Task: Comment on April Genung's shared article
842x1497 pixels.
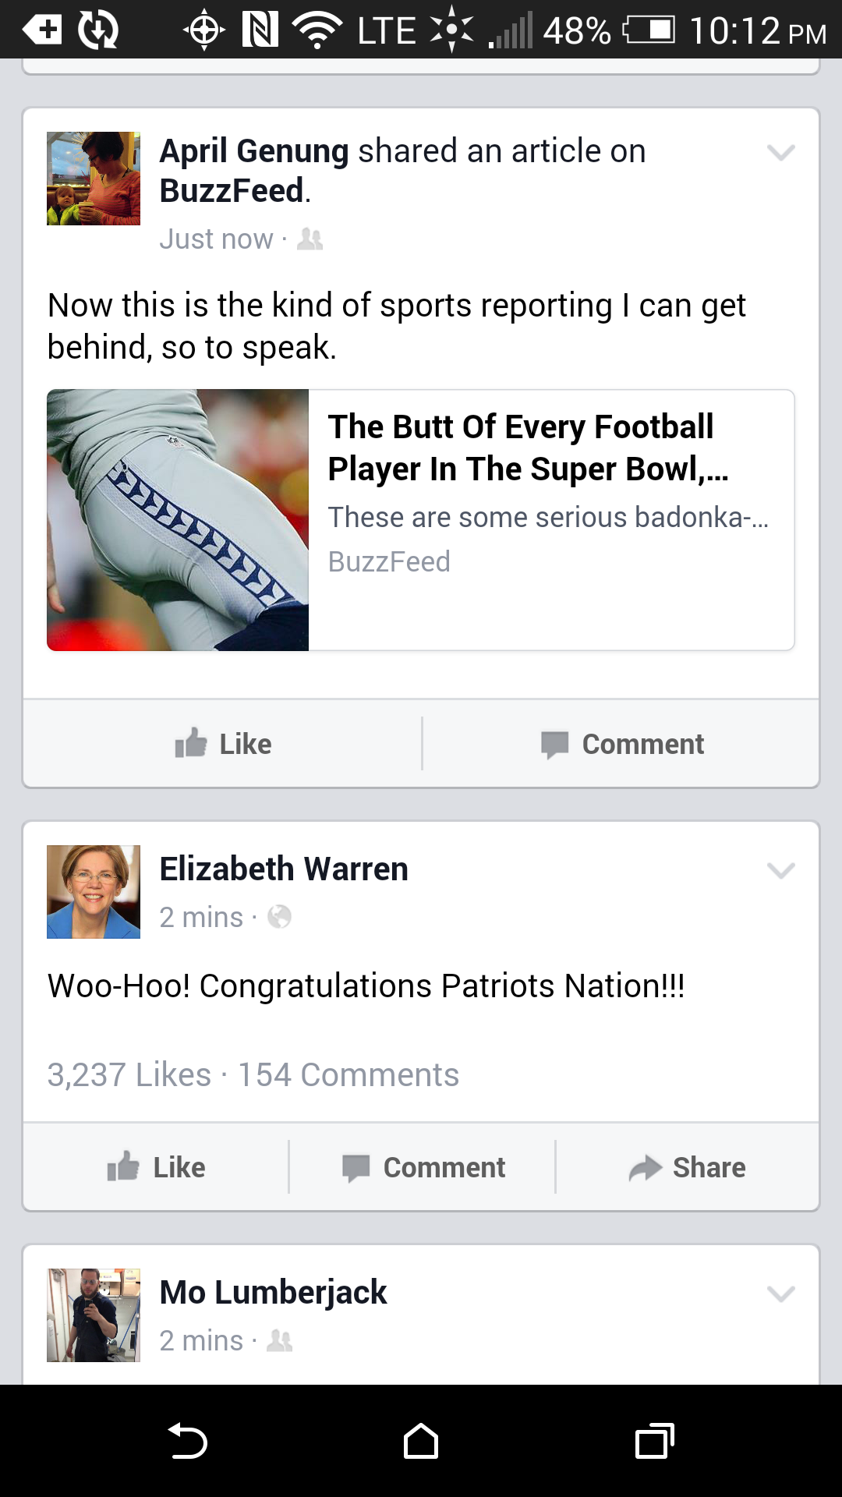Action: click(x=622, y=744)
